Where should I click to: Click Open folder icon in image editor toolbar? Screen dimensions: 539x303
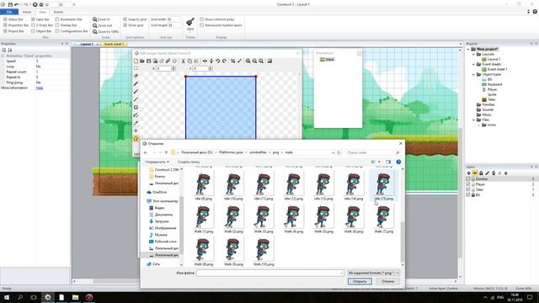tap(142, 61)
